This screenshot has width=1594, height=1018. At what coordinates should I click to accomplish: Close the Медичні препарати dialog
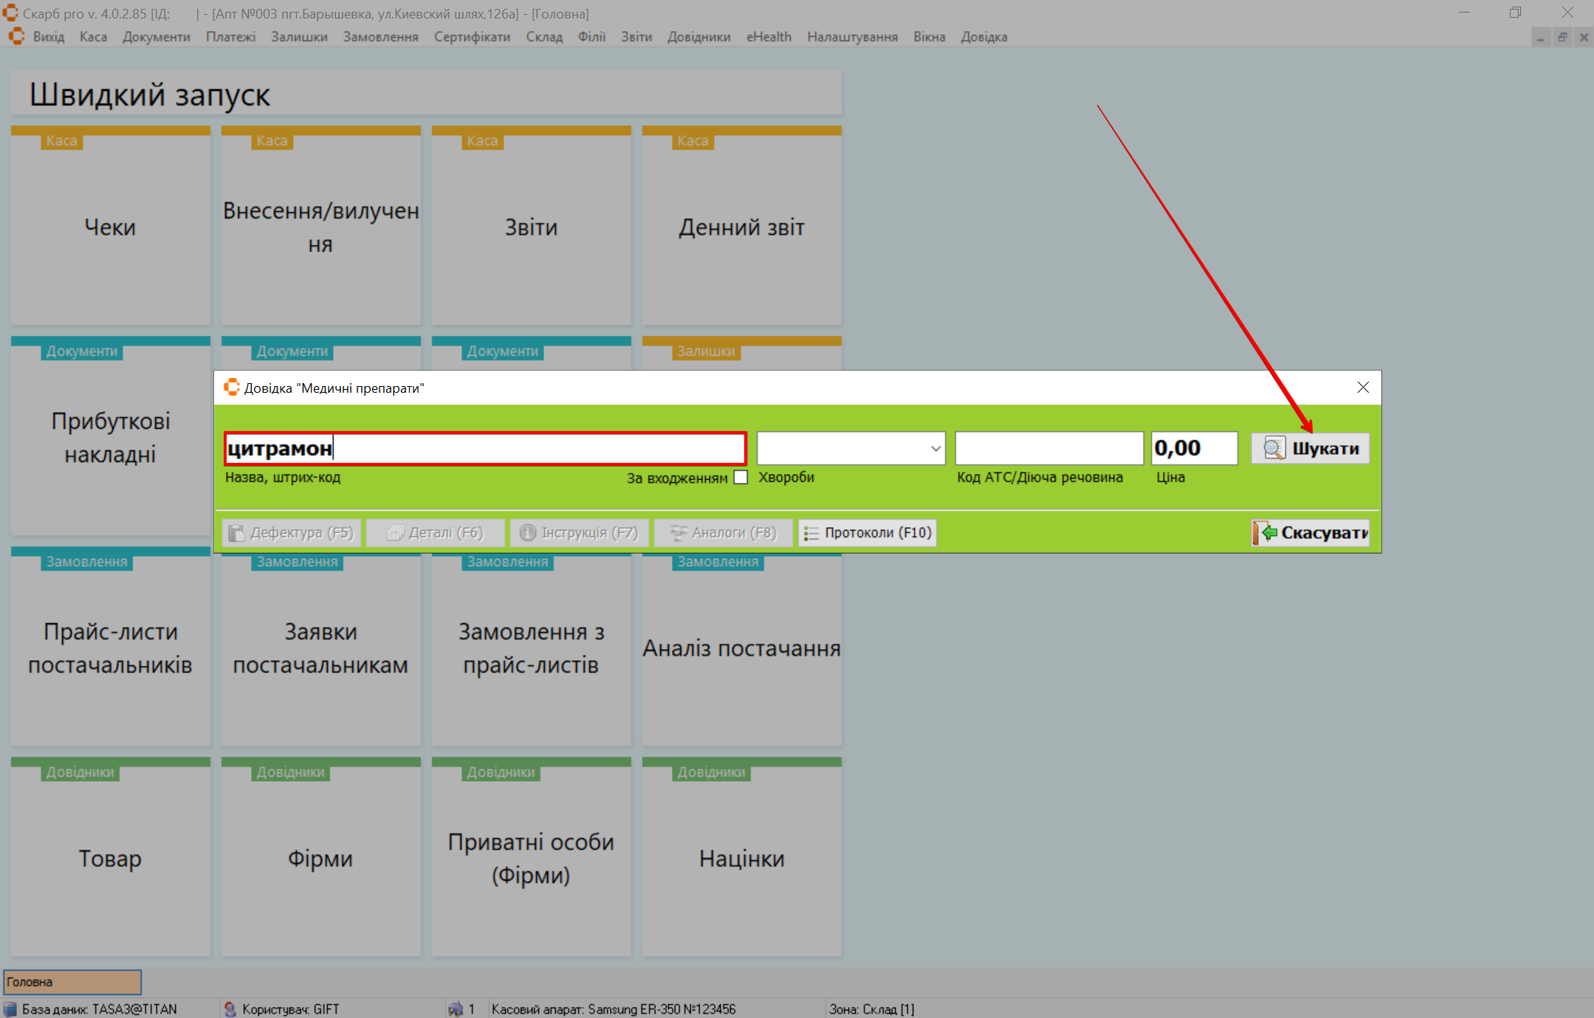tap(1363, 388)
